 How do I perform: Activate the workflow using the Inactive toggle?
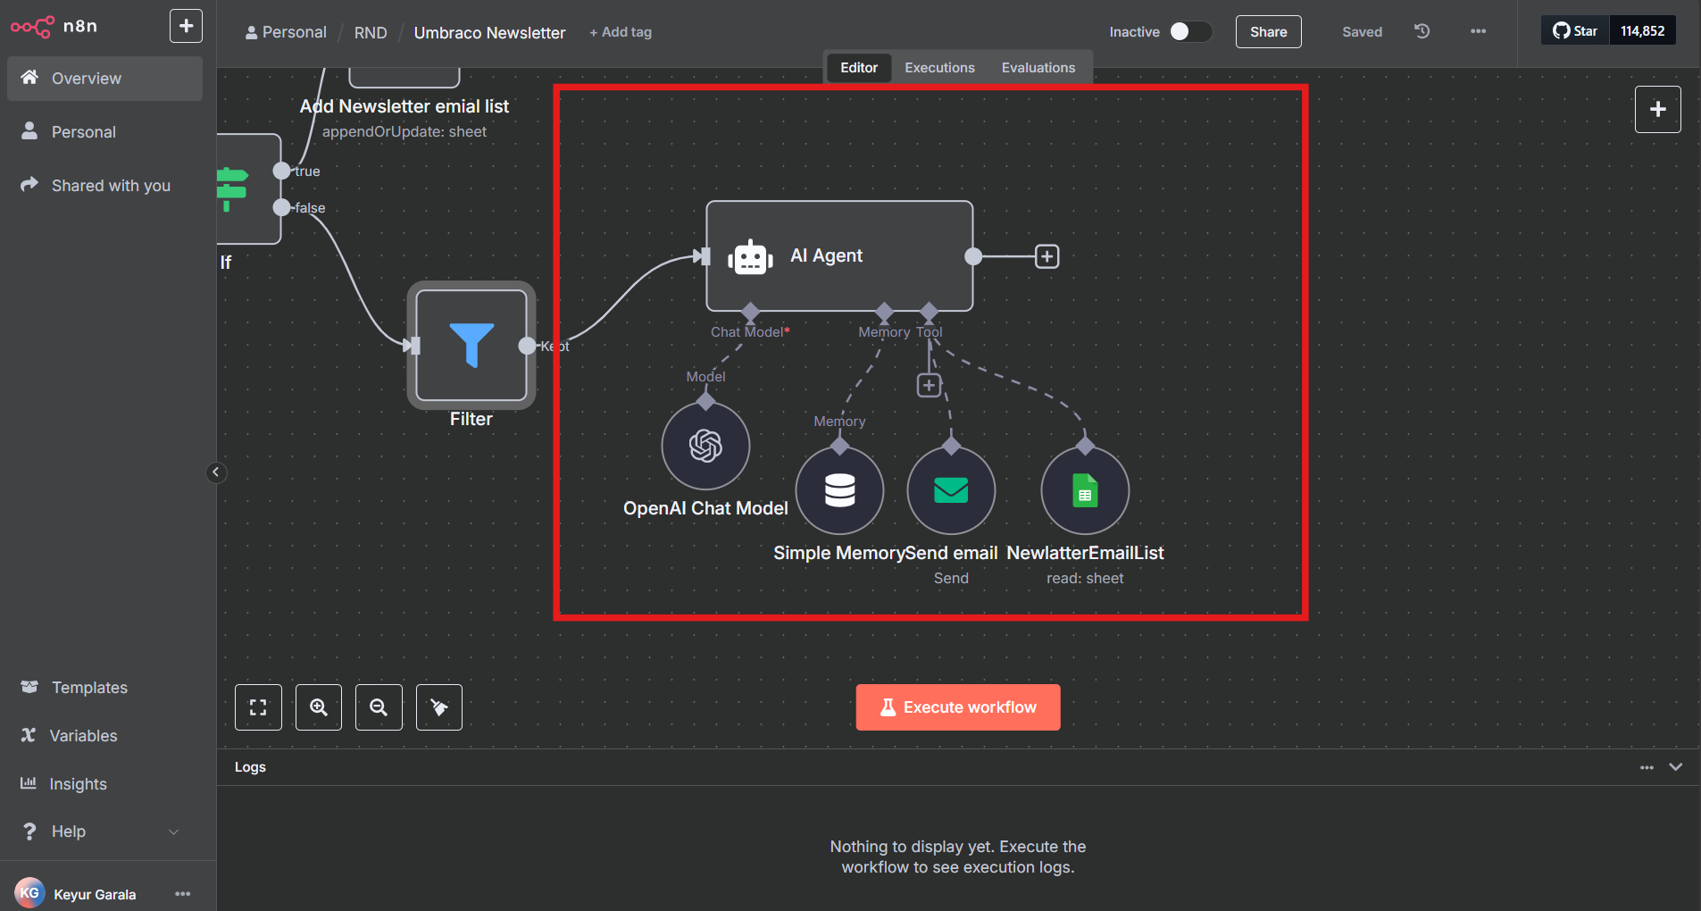click(1190, 30)
